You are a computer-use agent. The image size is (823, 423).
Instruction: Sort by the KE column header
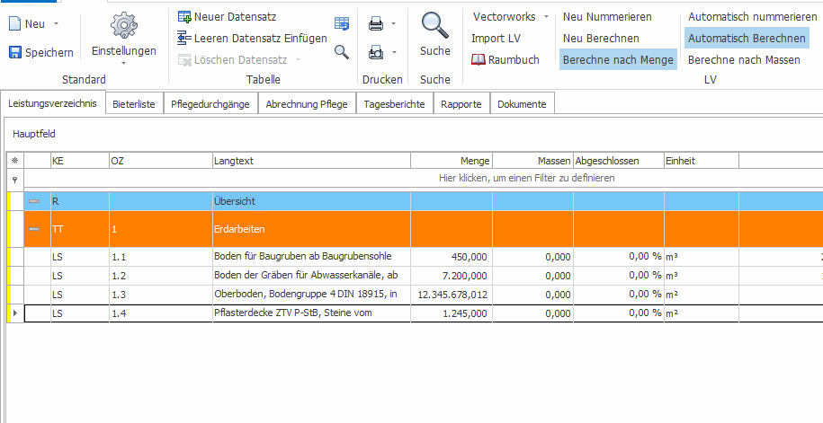[x=79, y=161]
